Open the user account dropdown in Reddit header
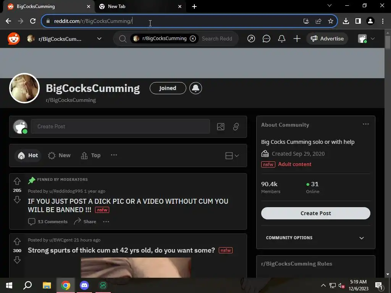The width and height of the screenshot is (391, 293). coord(366,39)
